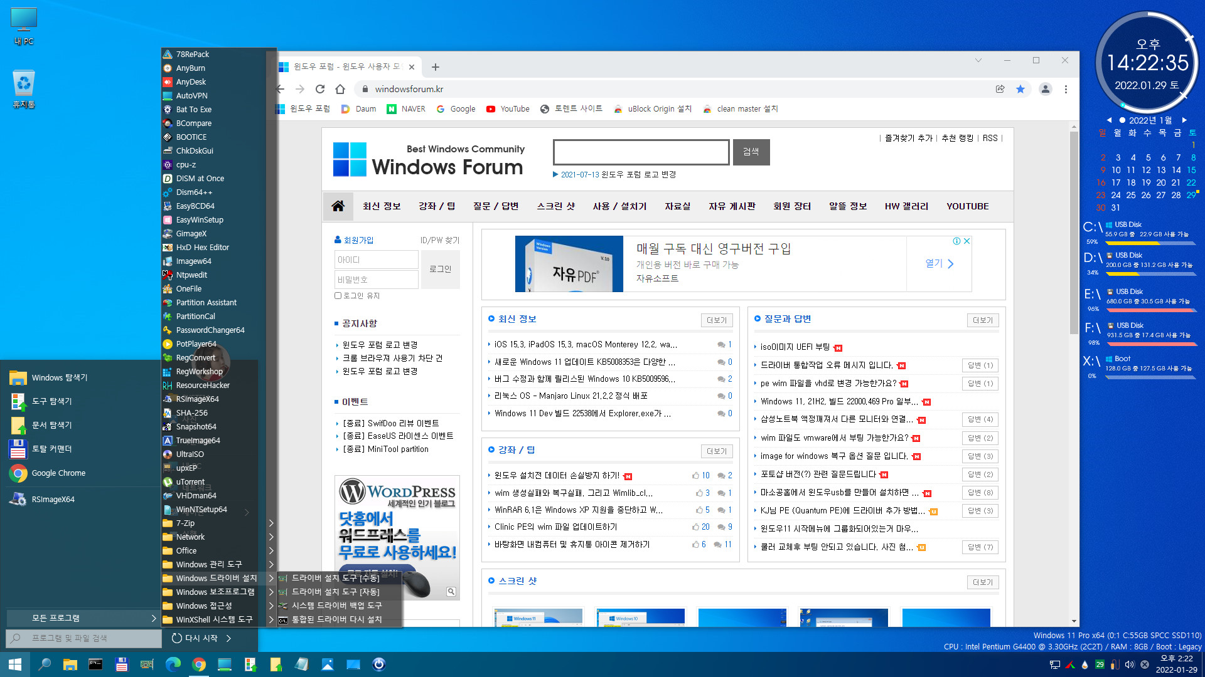
Task: Launch cpu-z from the program list
Action: point(186,165)
